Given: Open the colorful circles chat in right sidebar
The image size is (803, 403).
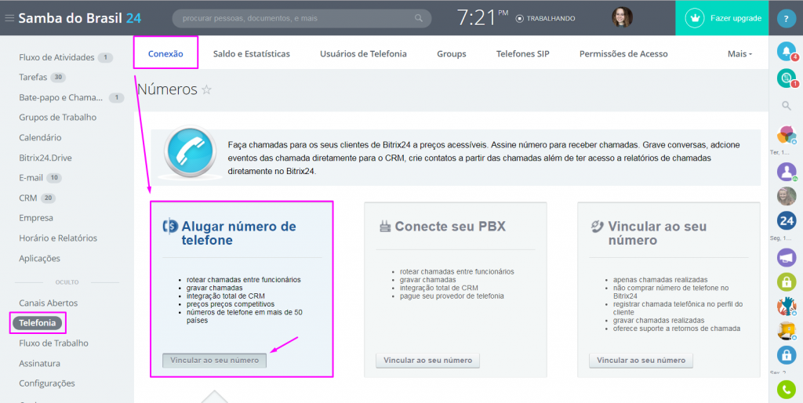Looking at the screenshot, I should click(786, 135).
